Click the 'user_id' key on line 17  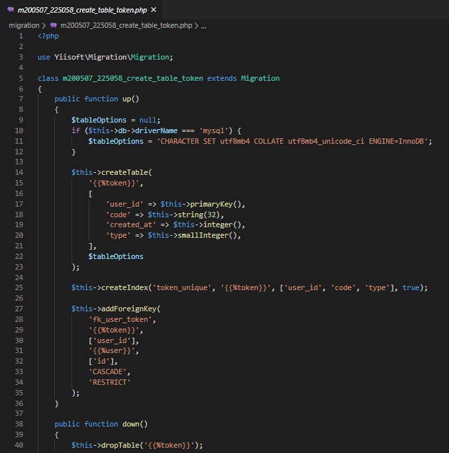[125, 204]
